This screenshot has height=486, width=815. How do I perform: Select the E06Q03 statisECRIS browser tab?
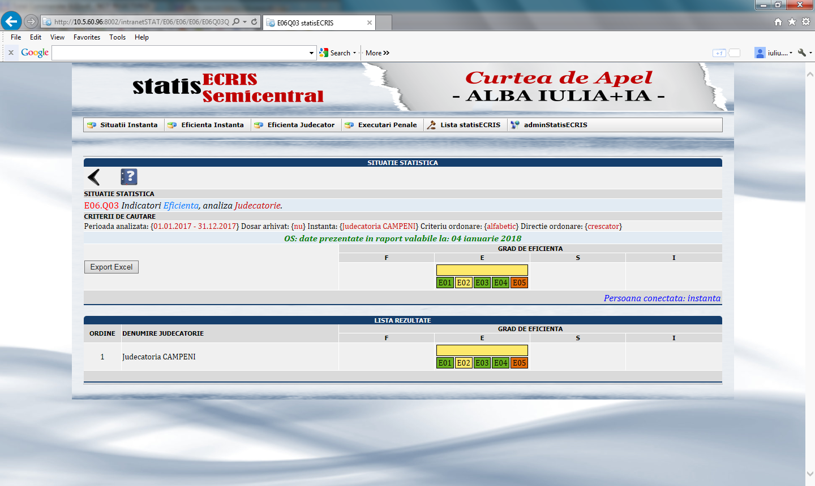click(319, 23)
